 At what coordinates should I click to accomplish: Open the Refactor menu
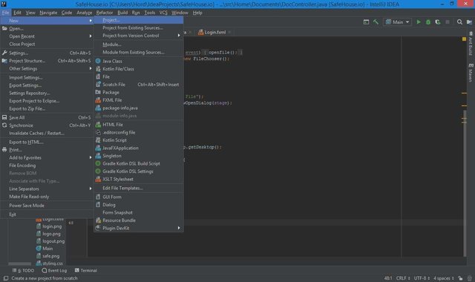pyautogui.click(x=105, y=13)
